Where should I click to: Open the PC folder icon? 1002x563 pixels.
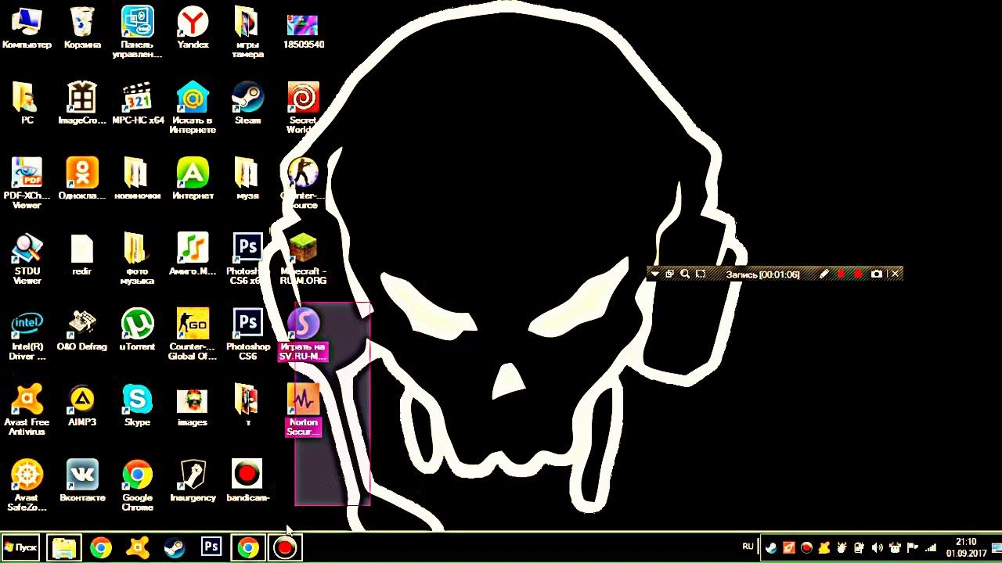pos(27,104)
